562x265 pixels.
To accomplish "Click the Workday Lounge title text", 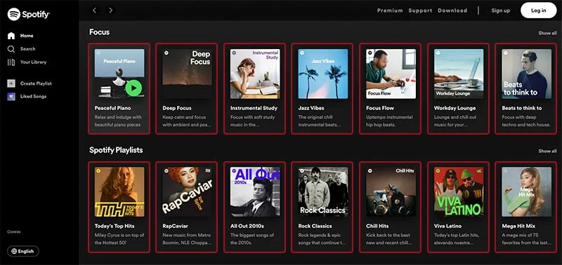I will click(x=455, y=108).
